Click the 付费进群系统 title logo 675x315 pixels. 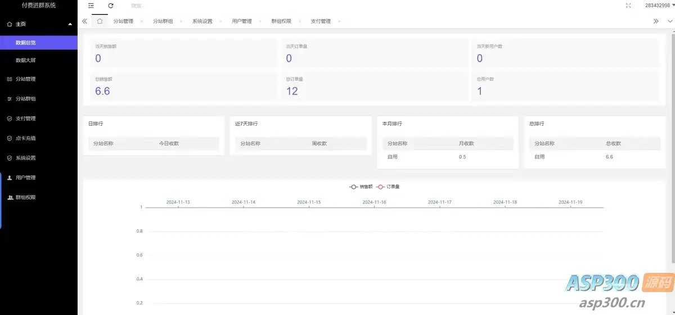39,6
